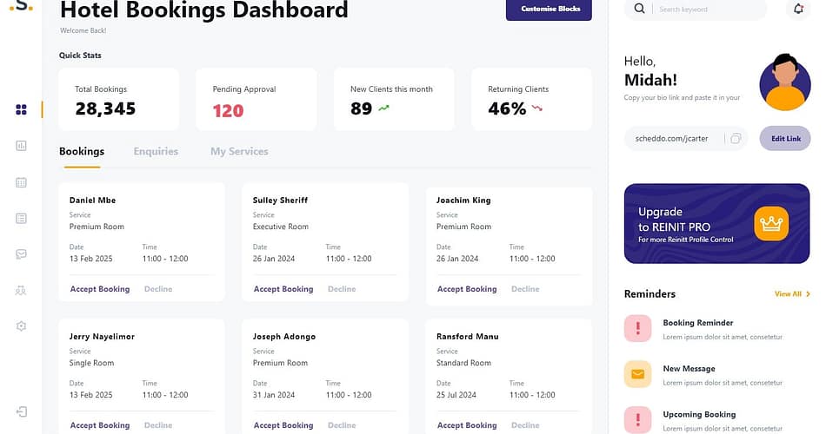Click the Customise Blocks button

pos(549,9)
